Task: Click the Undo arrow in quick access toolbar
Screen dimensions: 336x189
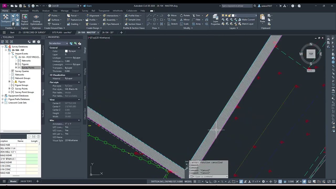Action: click(37, 6)
